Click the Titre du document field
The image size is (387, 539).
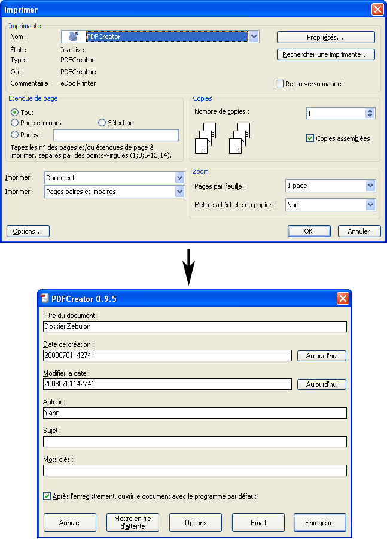[x=195, y=326]
